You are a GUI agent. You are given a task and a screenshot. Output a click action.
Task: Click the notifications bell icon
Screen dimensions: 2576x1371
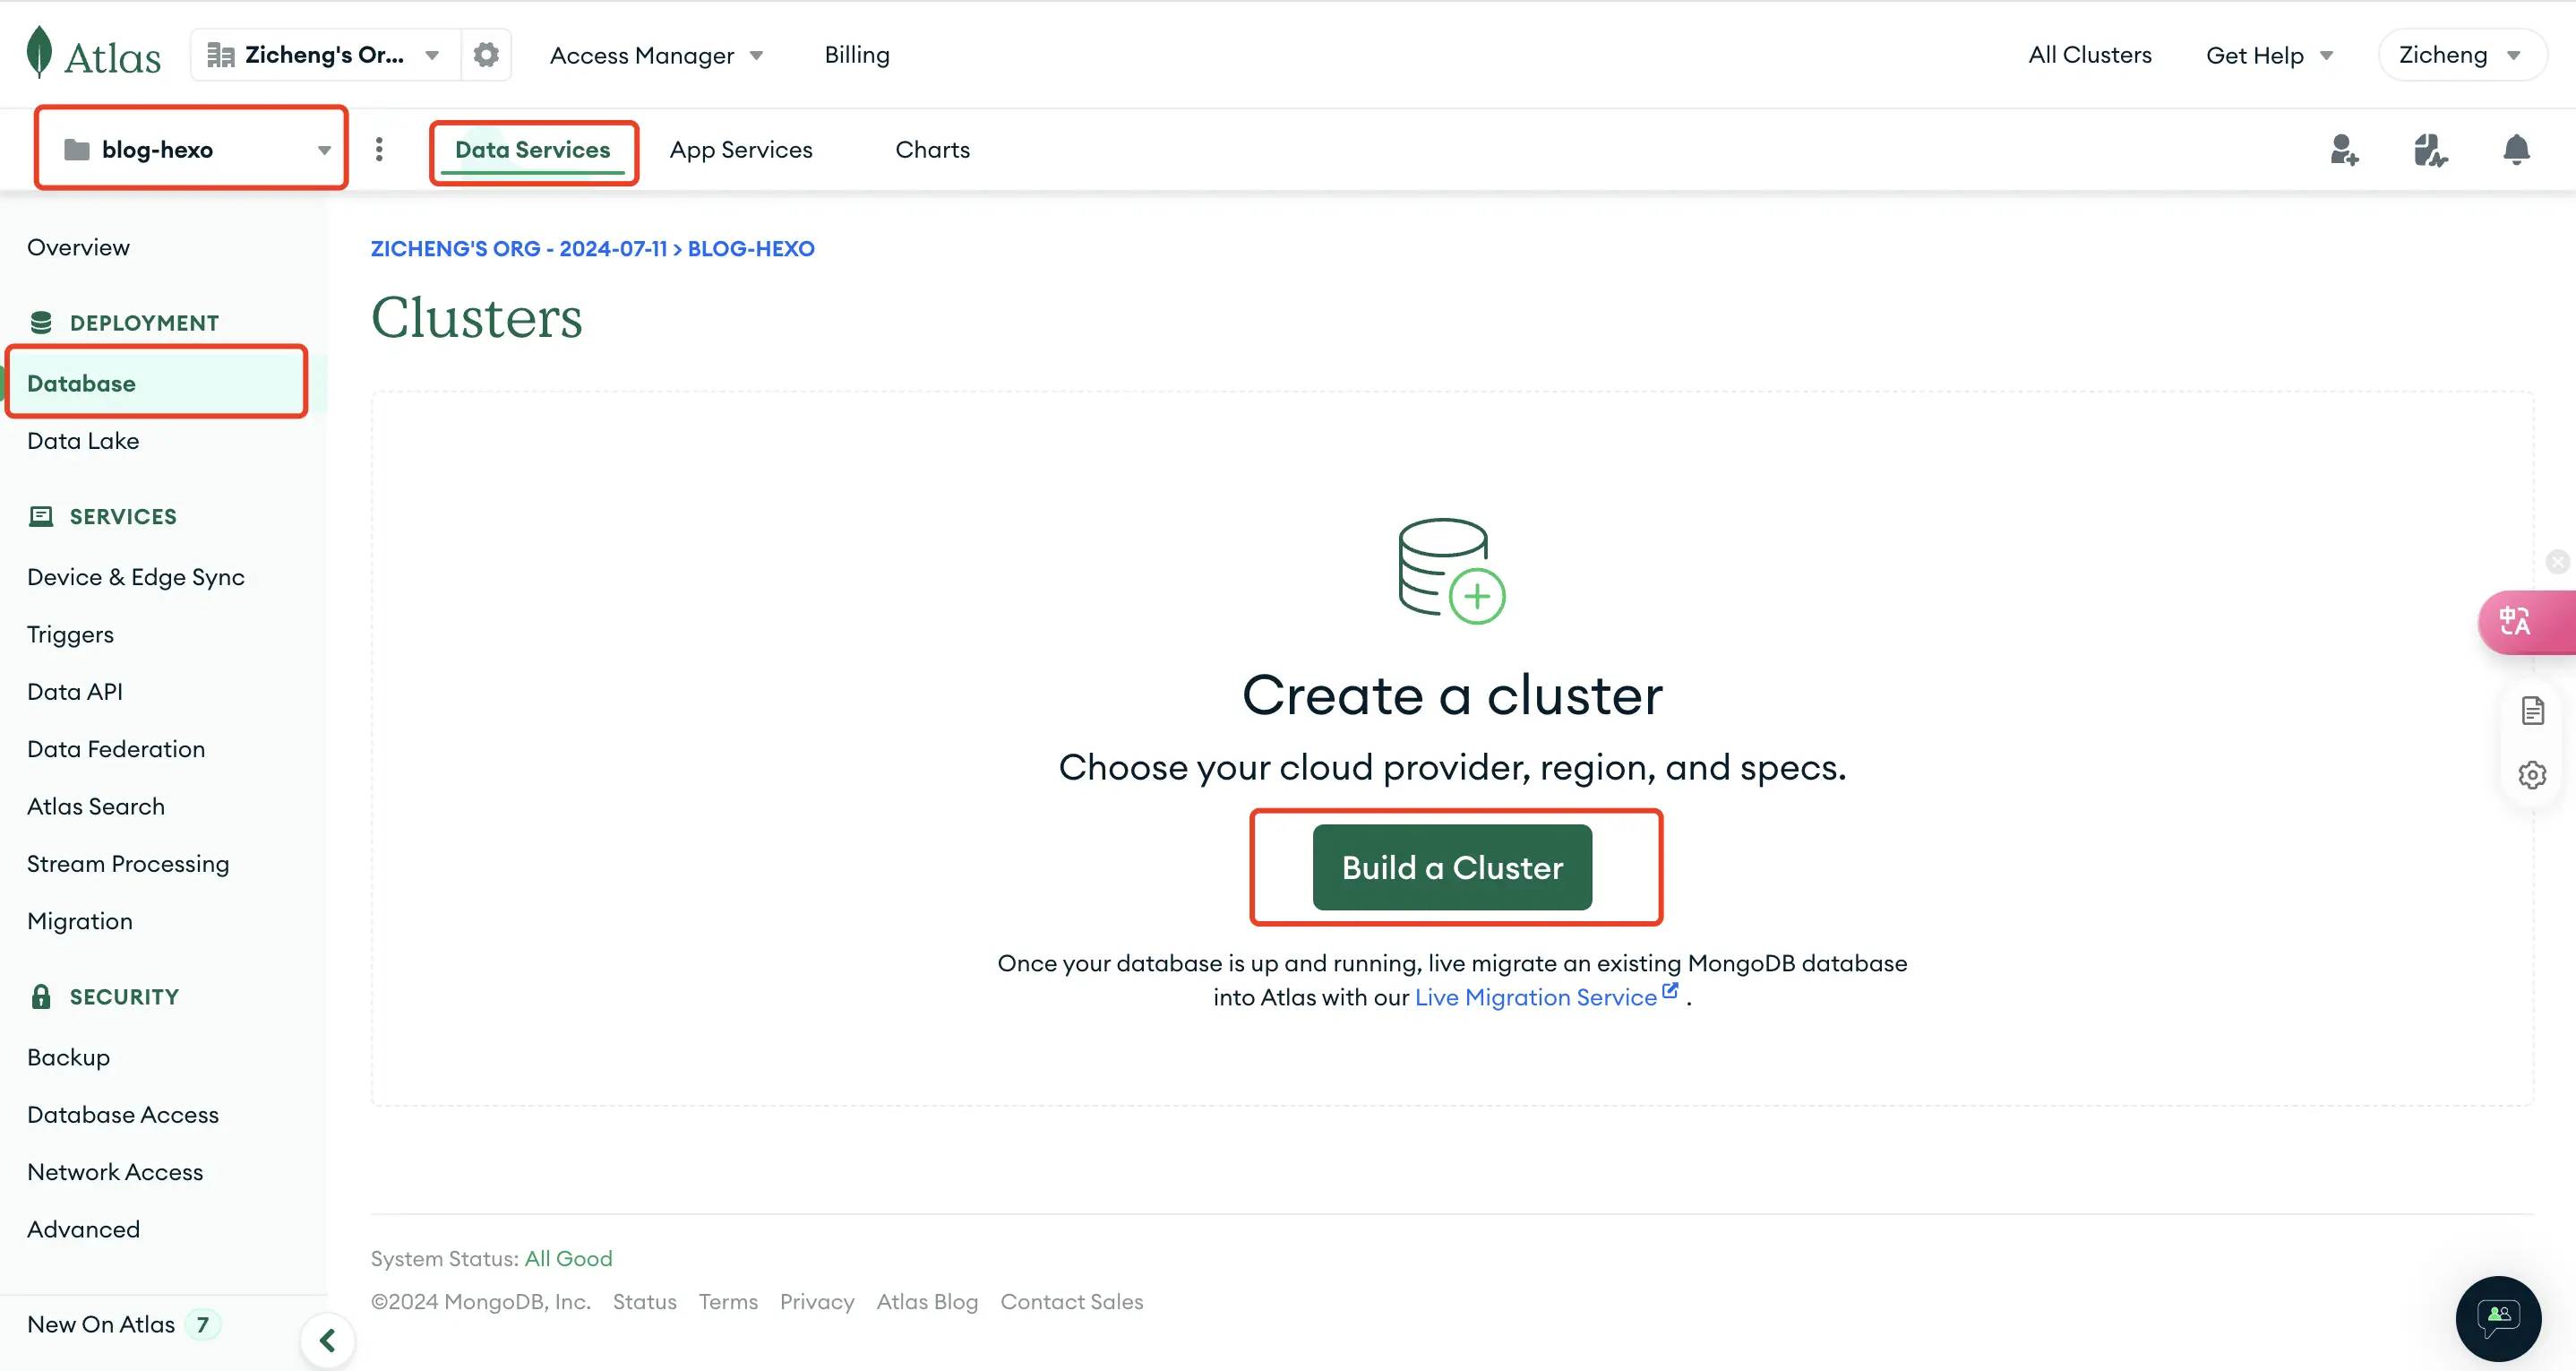point(2516,149)
